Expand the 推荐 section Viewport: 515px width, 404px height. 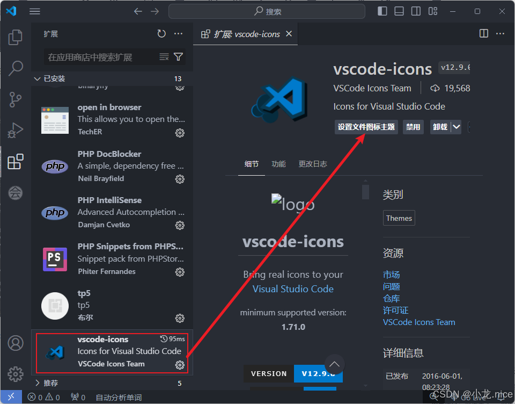pyautogui.click(x=112, y=383)
